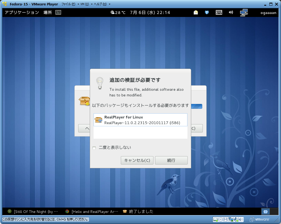Viewport: 281px width, 224px height.
Task: Open the keyboard input method icon
Action: pyautogui.click(x=219, y=12)
